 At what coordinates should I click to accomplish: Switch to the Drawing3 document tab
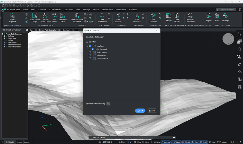pyautogui.click(x=66, y=30)
